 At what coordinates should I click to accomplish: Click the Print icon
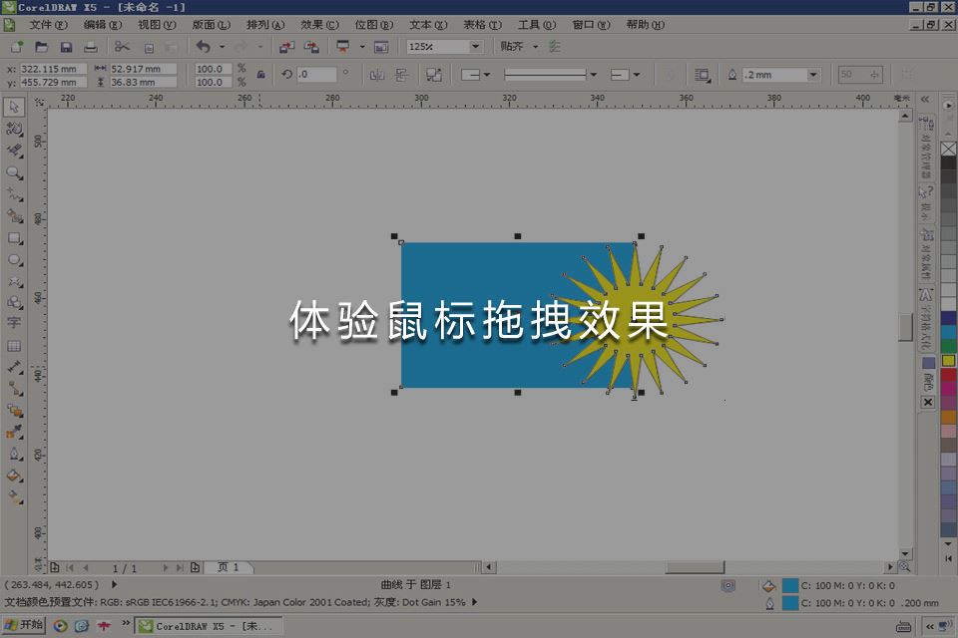tap(91, 47)
